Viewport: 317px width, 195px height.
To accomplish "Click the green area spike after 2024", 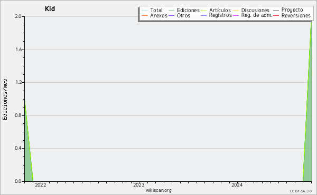I will [x=309, y=141].
